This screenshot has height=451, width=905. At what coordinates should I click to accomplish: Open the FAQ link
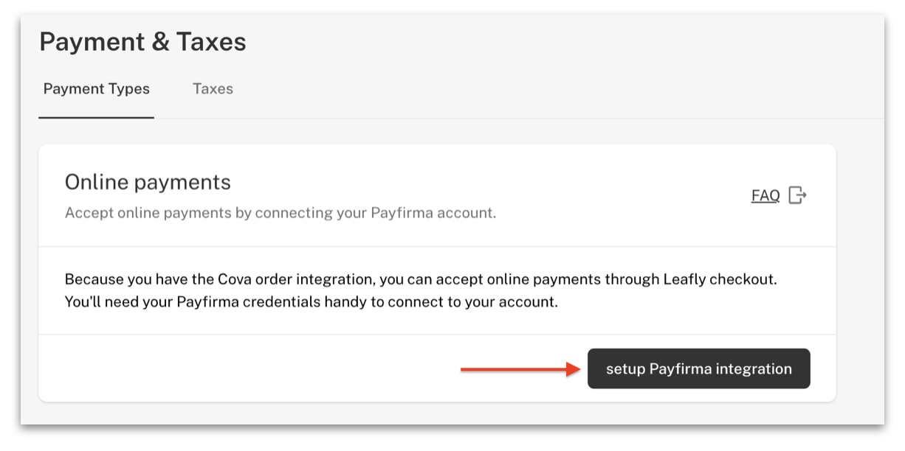coord(765,195)
